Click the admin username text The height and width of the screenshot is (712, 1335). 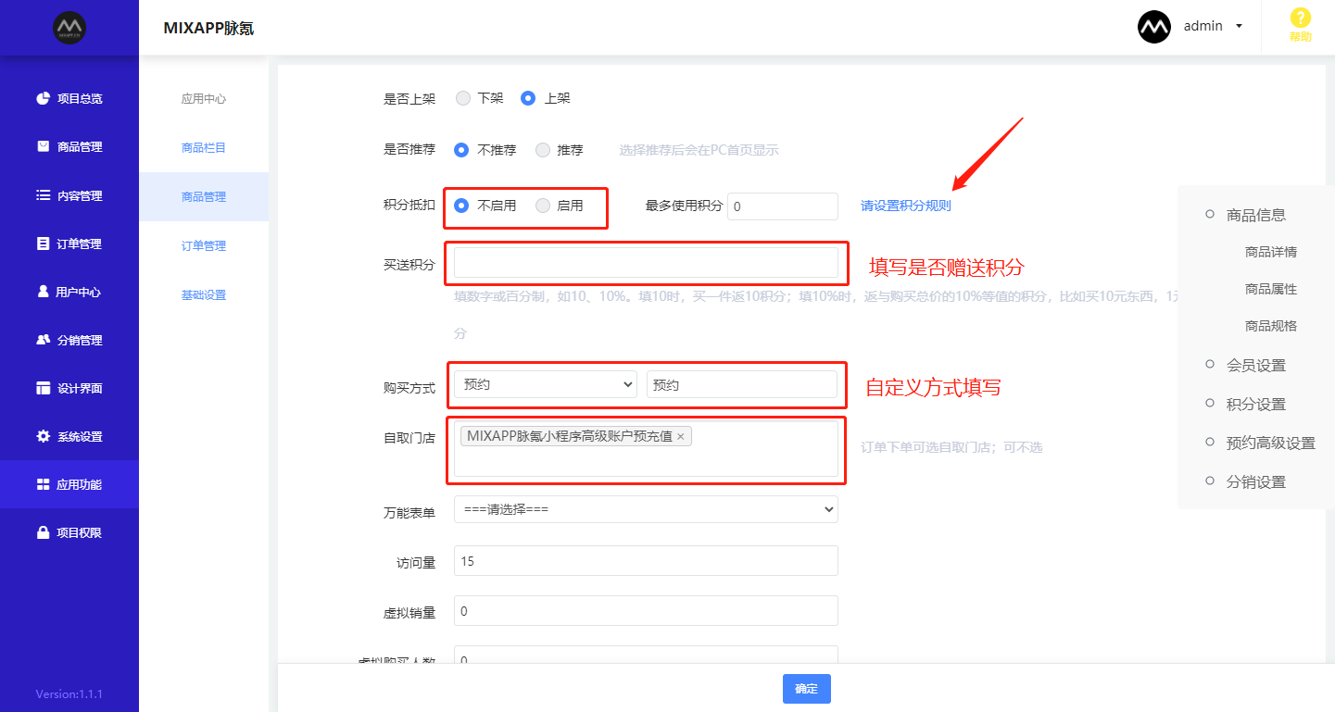1203,26
